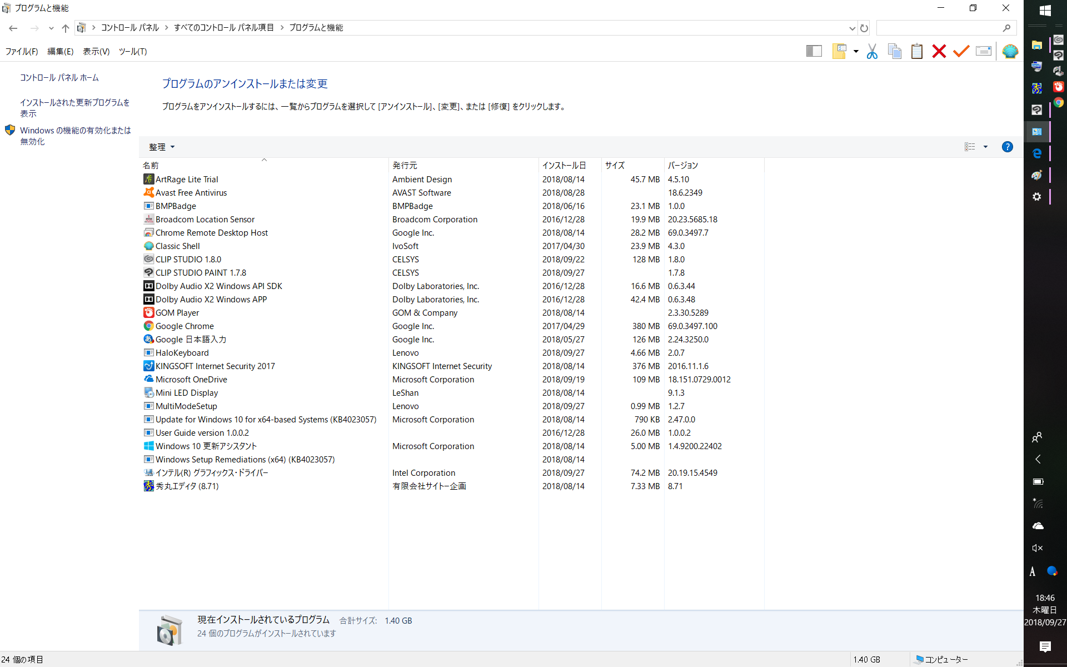Open コントロール パネル ホーム link

pyautogui.click(x=59, y=78)
